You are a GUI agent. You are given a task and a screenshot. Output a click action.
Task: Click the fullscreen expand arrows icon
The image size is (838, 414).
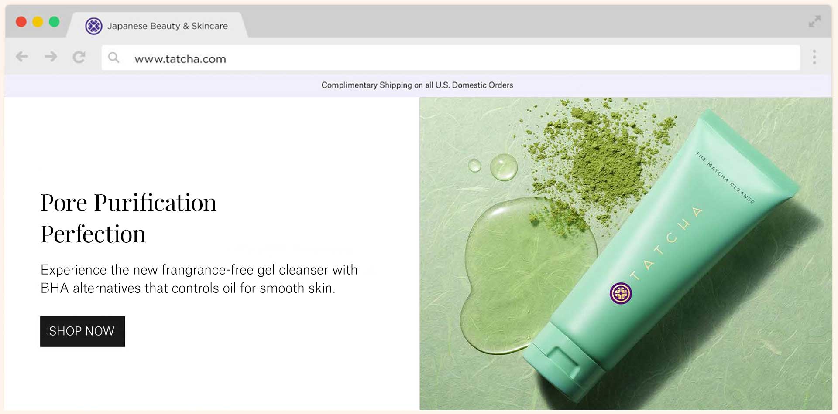click(x=814, y=21)
